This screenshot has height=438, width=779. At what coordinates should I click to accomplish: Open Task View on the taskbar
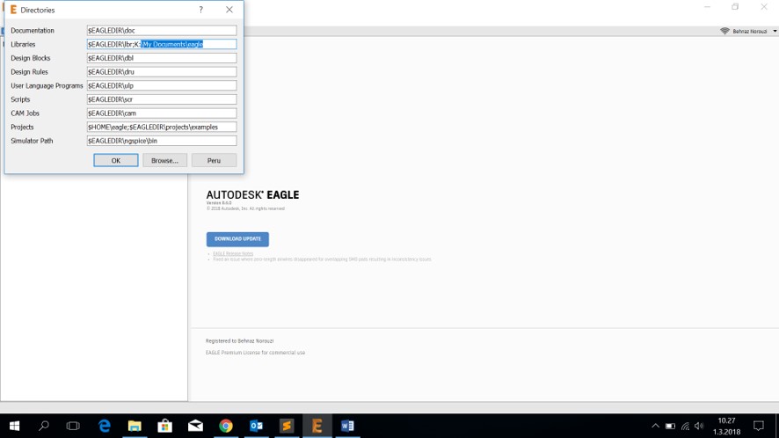pos(73,426)
